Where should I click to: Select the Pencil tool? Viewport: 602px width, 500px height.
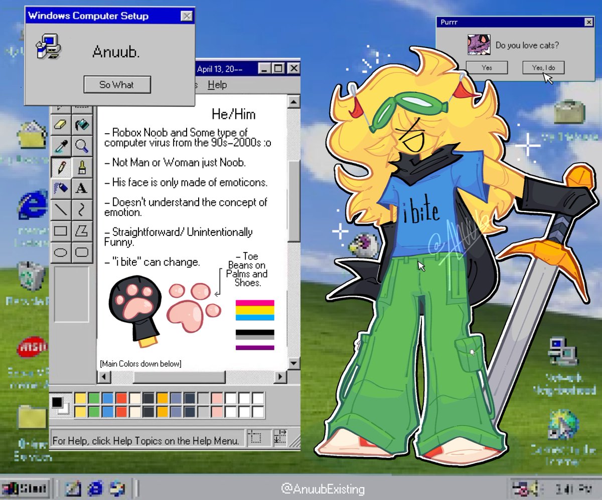61,167
